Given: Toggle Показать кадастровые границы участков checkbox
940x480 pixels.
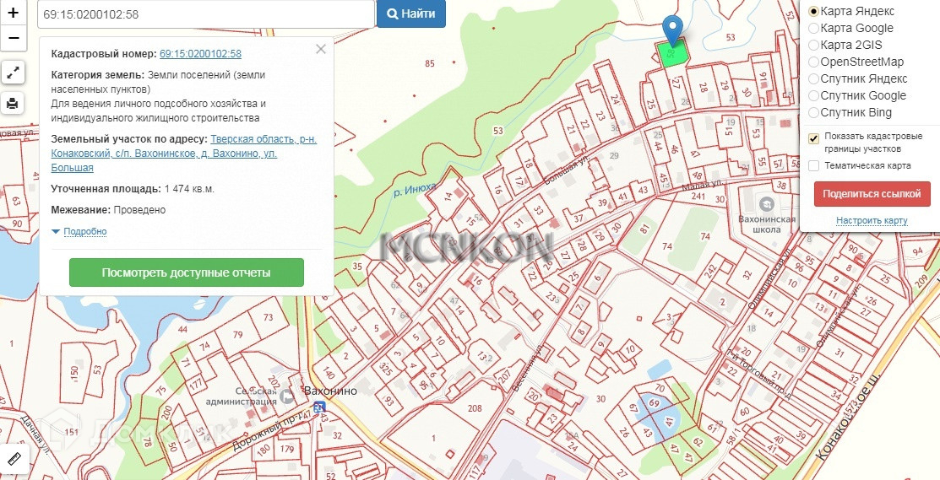Looking at the screenshot, I should point(813,139).
